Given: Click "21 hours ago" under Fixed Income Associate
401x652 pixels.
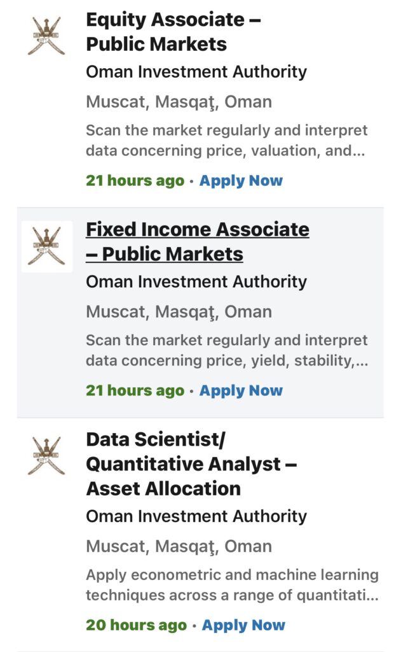Looking at the screenshot, I should [x=135, y=390].
